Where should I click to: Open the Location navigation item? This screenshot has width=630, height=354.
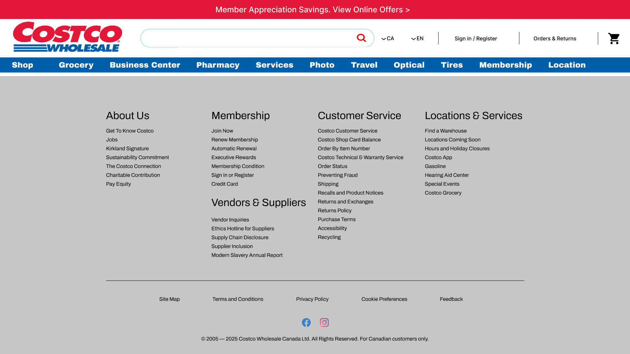point(567,65)
